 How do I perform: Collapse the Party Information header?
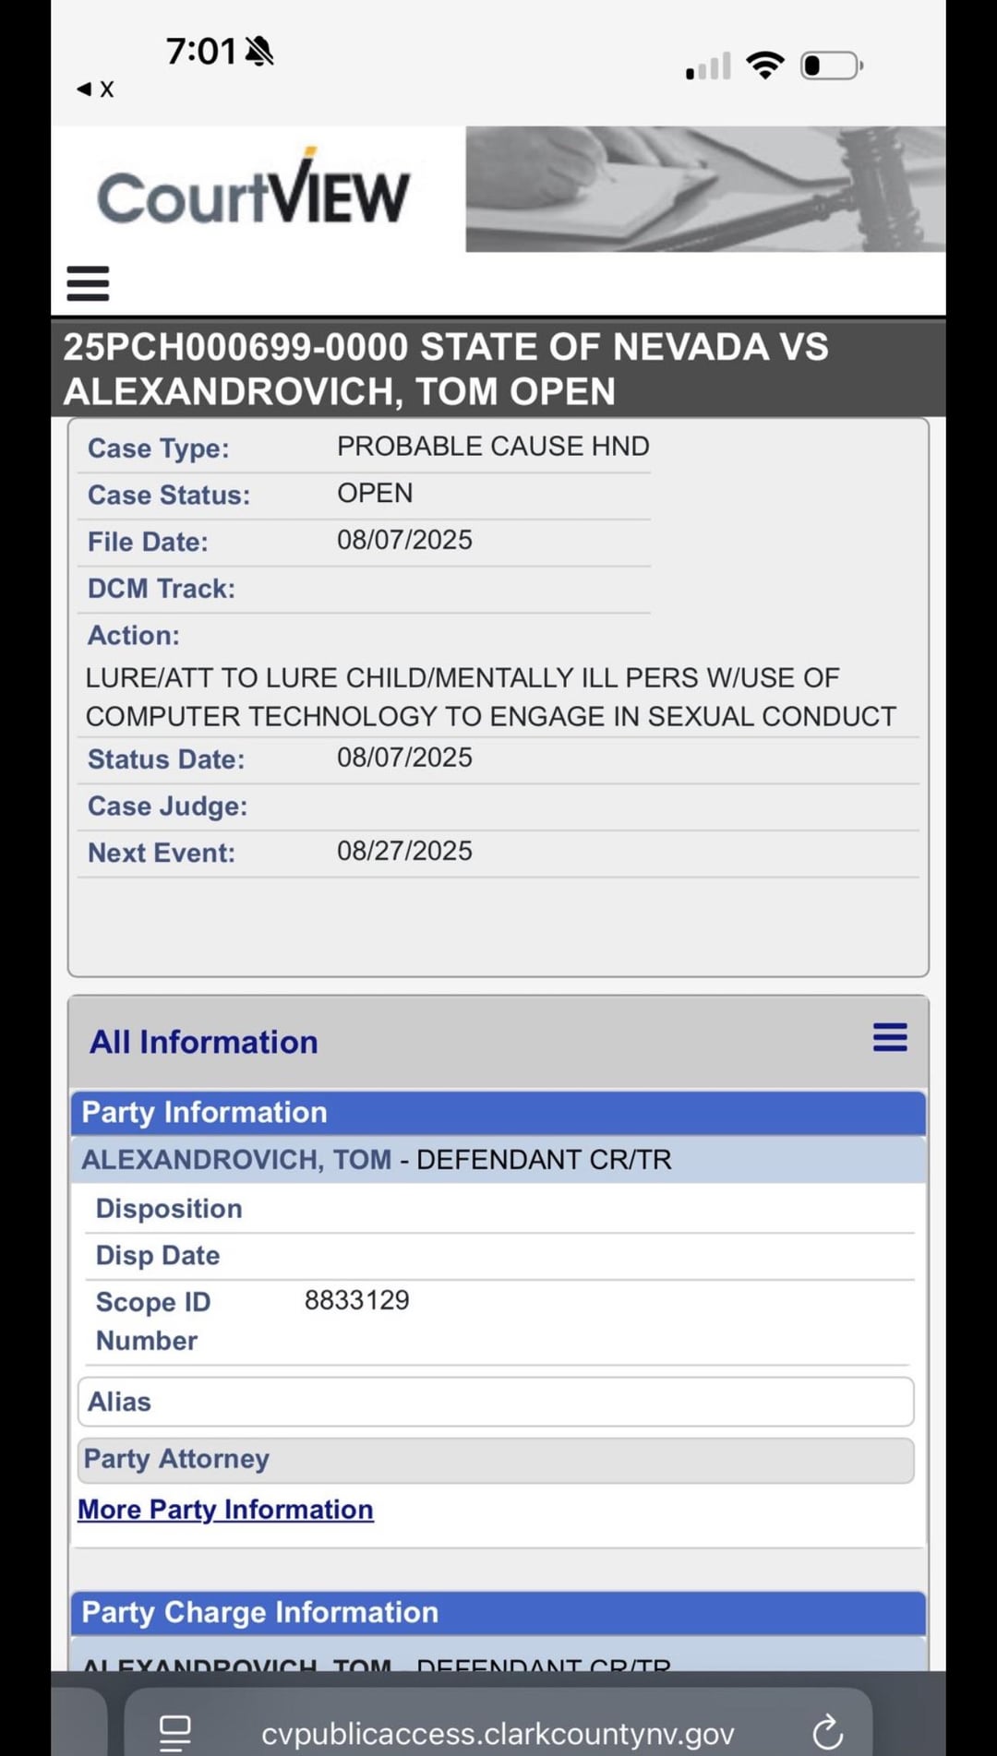498,1113
